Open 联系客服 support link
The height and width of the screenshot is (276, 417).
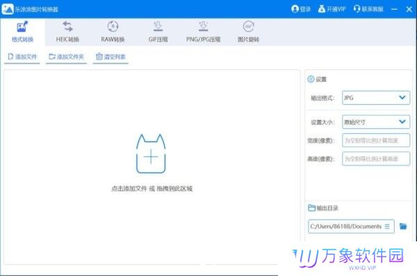click(368, 9)
